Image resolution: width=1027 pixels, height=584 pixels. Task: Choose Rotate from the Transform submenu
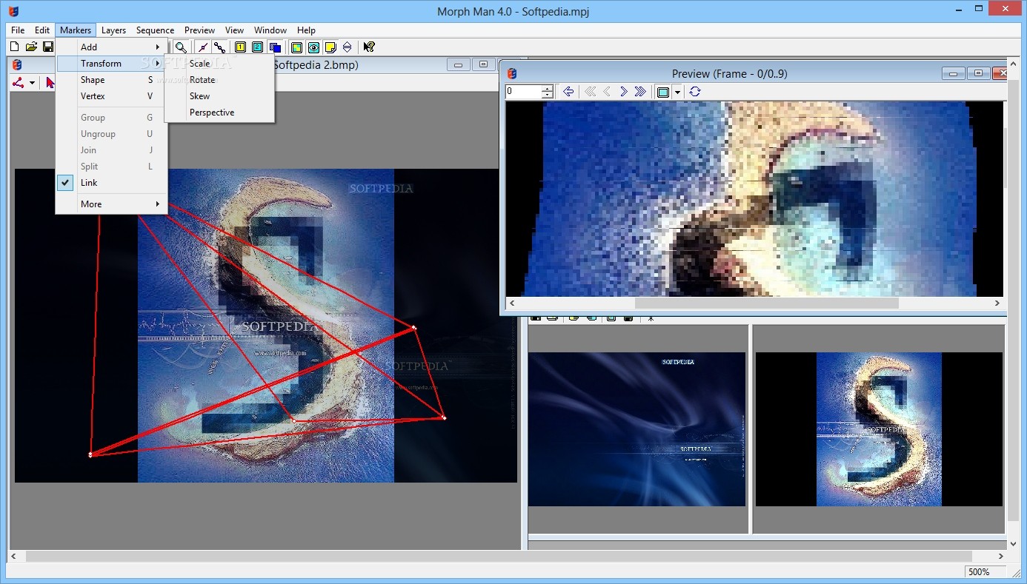click(219, 80)
